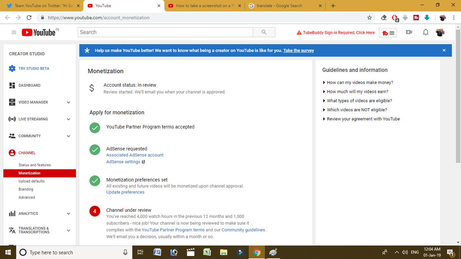The width and height of the screenshot is (461, 259).
Task: Open the account avatar menu
Action: pyautogui.click(x=440, y=32)
